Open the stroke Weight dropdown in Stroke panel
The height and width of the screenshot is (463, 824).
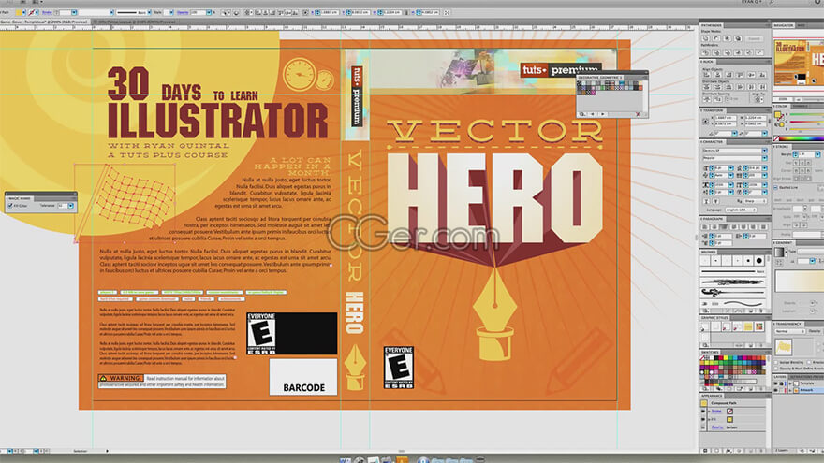coord(817,154)
